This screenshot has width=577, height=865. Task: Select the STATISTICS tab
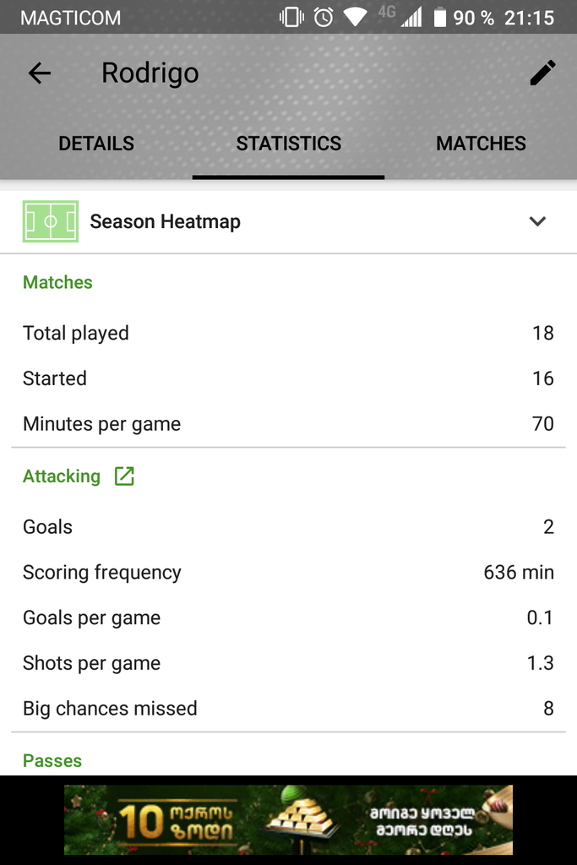pos(289,144)
